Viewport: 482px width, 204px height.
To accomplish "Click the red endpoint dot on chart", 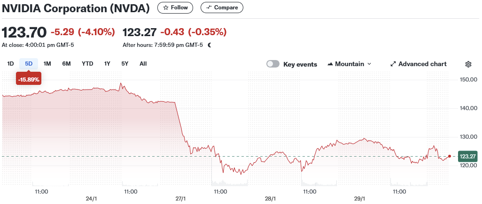I will point(450,156).
